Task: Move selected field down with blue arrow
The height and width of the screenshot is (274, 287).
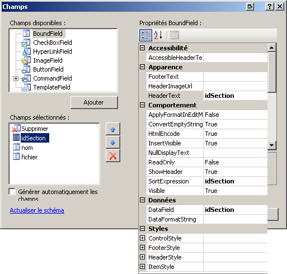Action: tap(113, 143)
